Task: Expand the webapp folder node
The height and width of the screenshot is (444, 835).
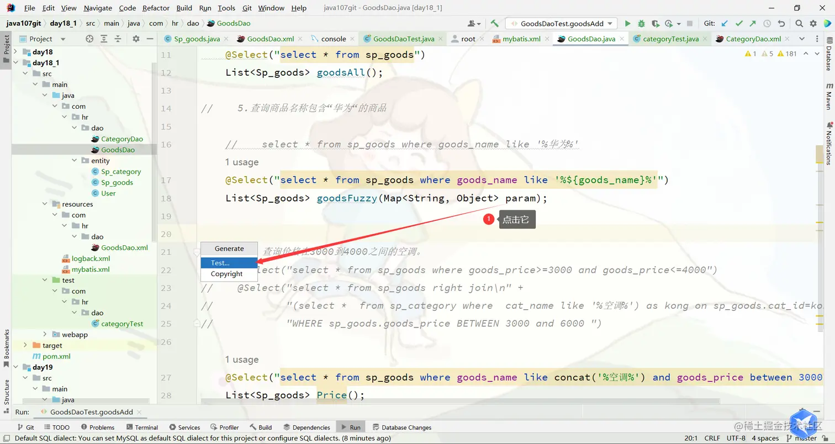Action: 45,334
